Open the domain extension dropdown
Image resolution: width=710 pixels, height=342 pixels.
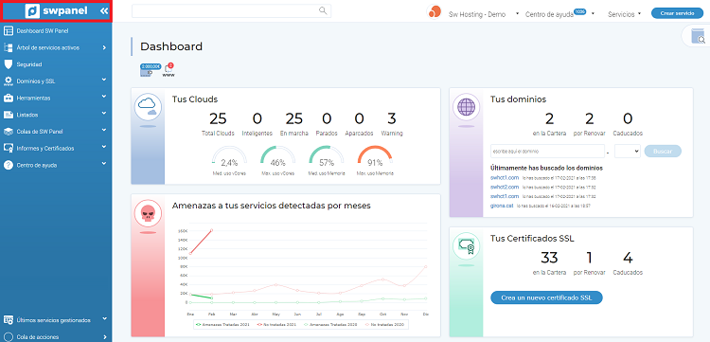pos(627,152)
